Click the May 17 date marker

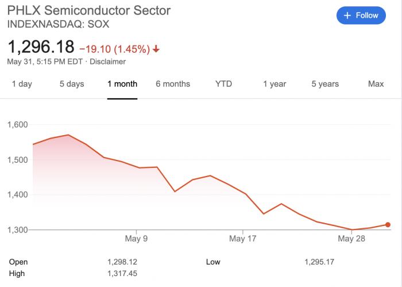[244, 238]
